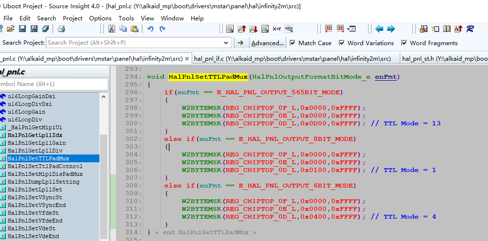
Task: Go forward with the blue right arrow
Action: [391, 29]
